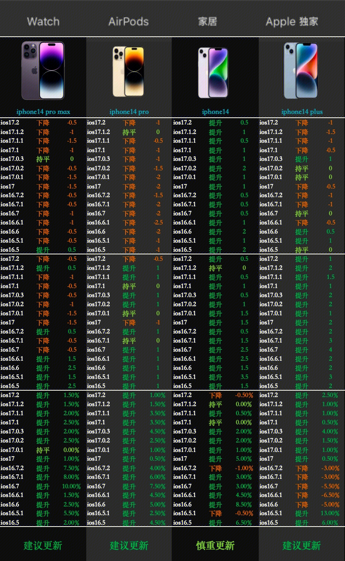Click the -2.5 value for iphone14 pro ios16.6.1
The image size is (345, 561).
[158, 223]
